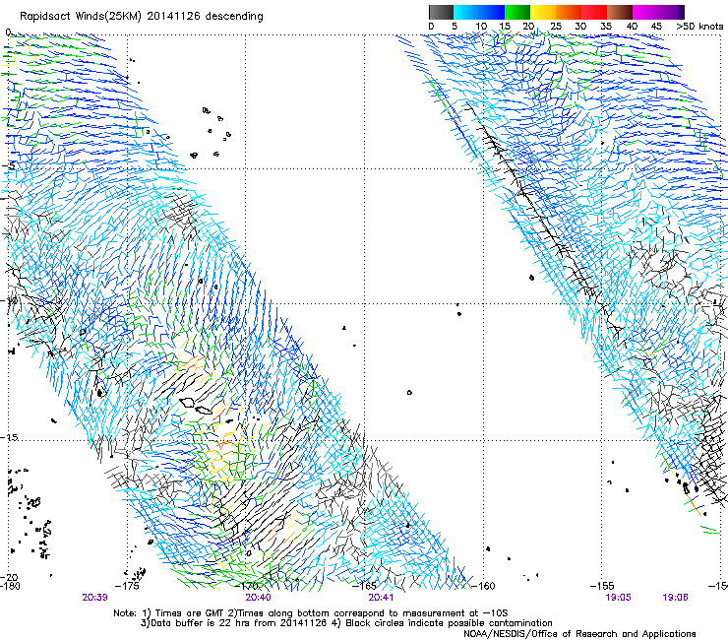
Task: Click the '-15' latitude label on the left axis
Action: click(x=8, y=438)
